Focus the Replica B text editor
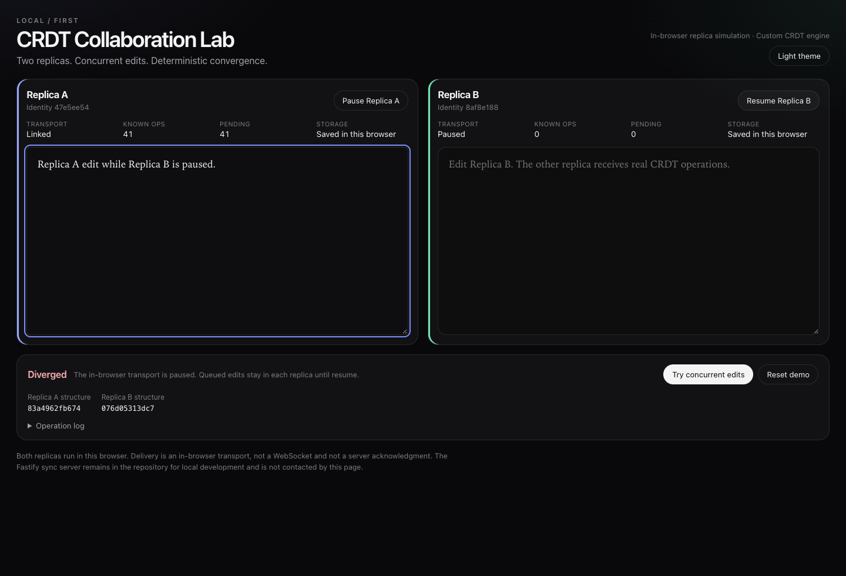The image size is (846, 576). (629, 241)
